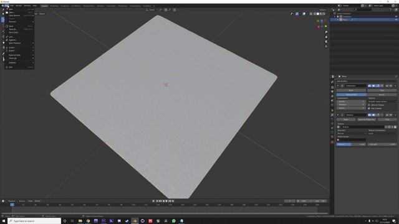Viewport: 399px width, 224px height.
Task: Adjust Displace Midlevel slider
Action: tap(351, 144)
